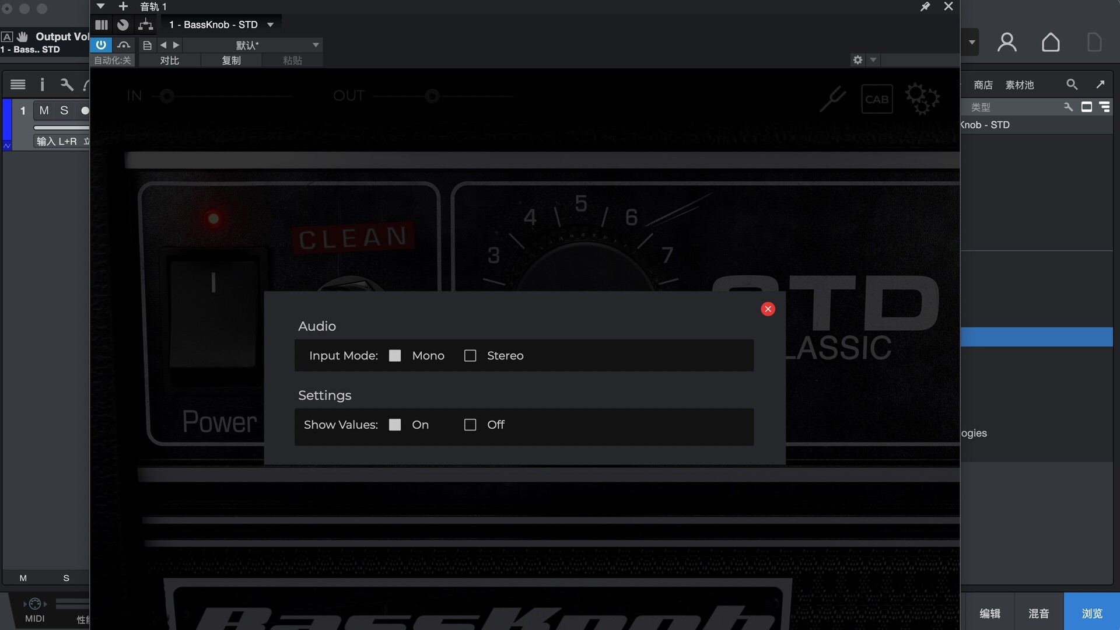Click the track inspector info icon
The width and height of the screenshot is (1120, 630).
[x=42, y=85]
